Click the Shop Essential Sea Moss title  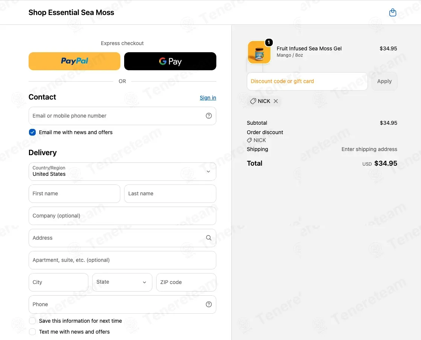71,12
